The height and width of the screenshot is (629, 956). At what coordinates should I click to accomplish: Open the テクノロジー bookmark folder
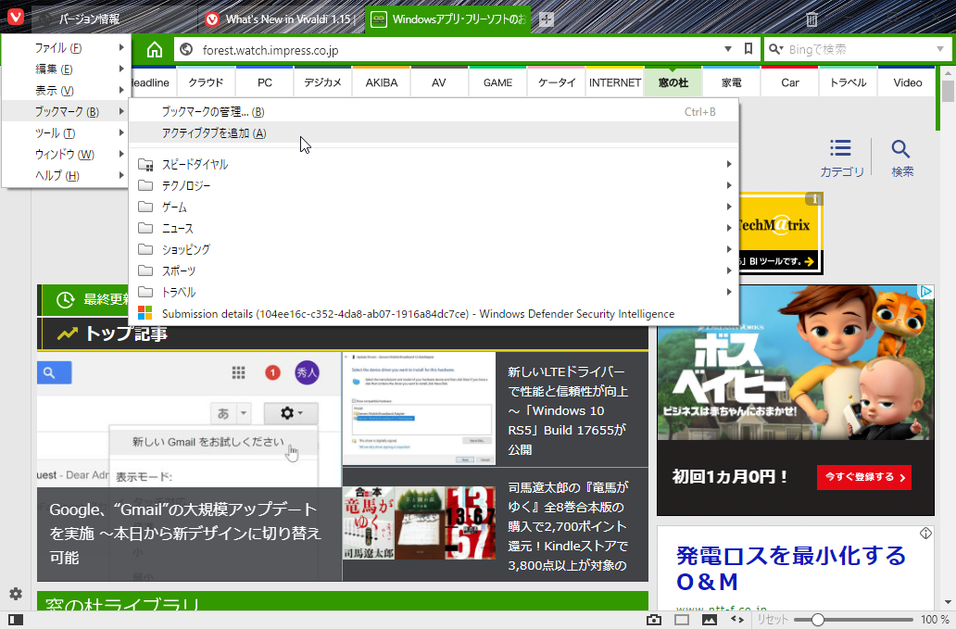click(434, 185)
